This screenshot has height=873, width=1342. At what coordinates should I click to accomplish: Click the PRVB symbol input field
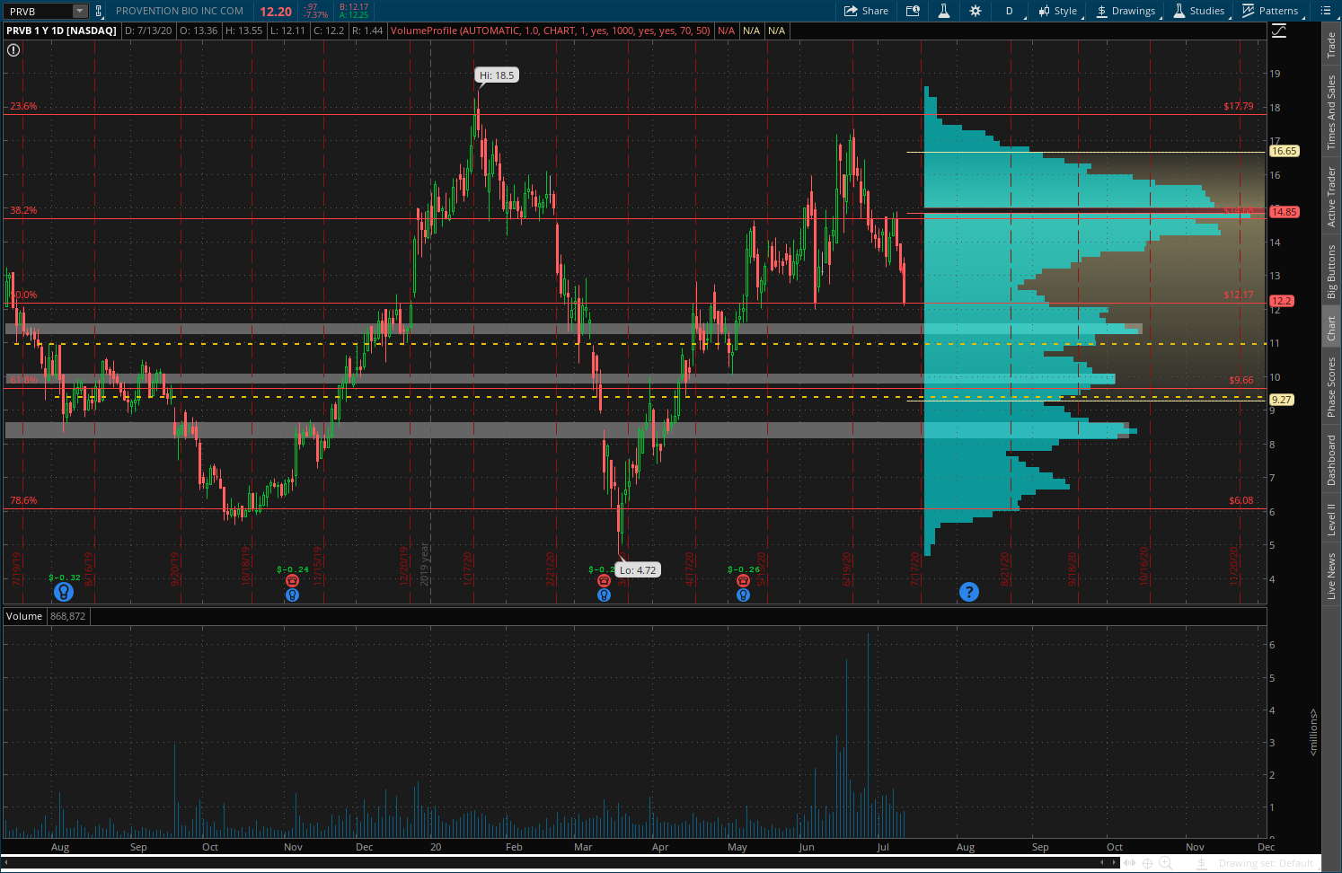(38, 11)
